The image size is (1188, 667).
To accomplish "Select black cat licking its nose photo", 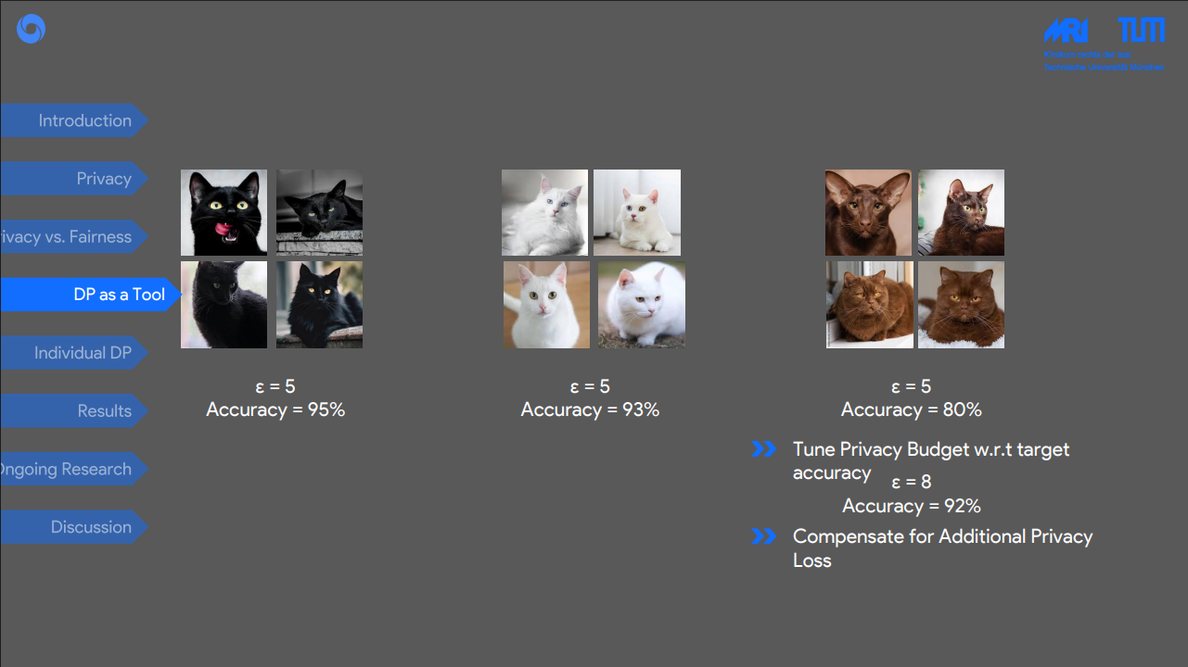I will tap(224, 212).
